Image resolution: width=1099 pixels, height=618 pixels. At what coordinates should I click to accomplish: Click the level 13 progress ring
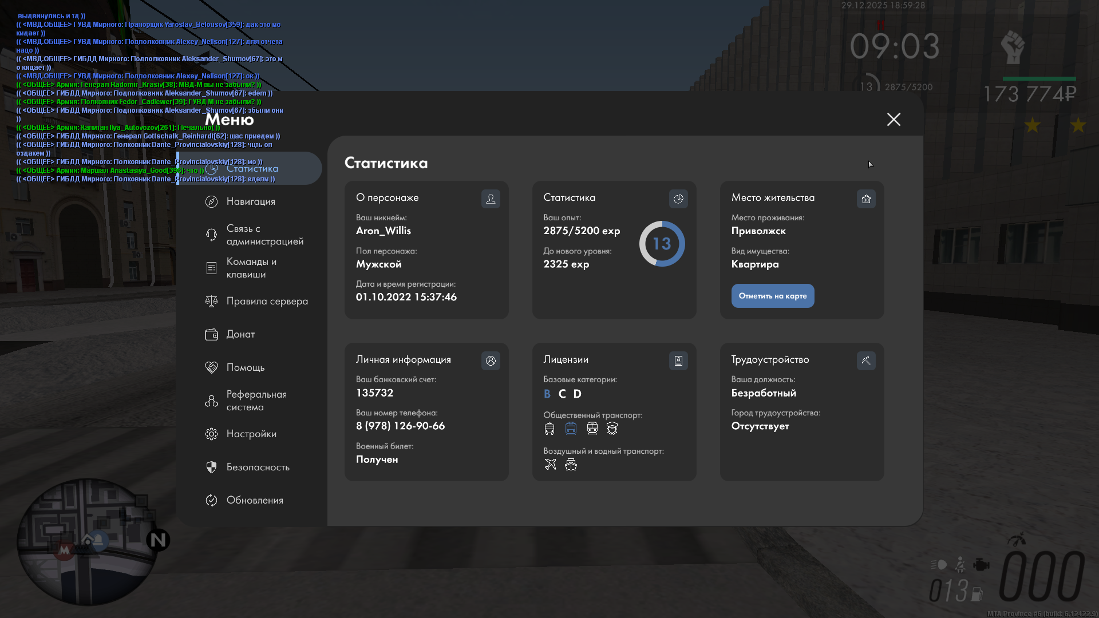[662, 244]
